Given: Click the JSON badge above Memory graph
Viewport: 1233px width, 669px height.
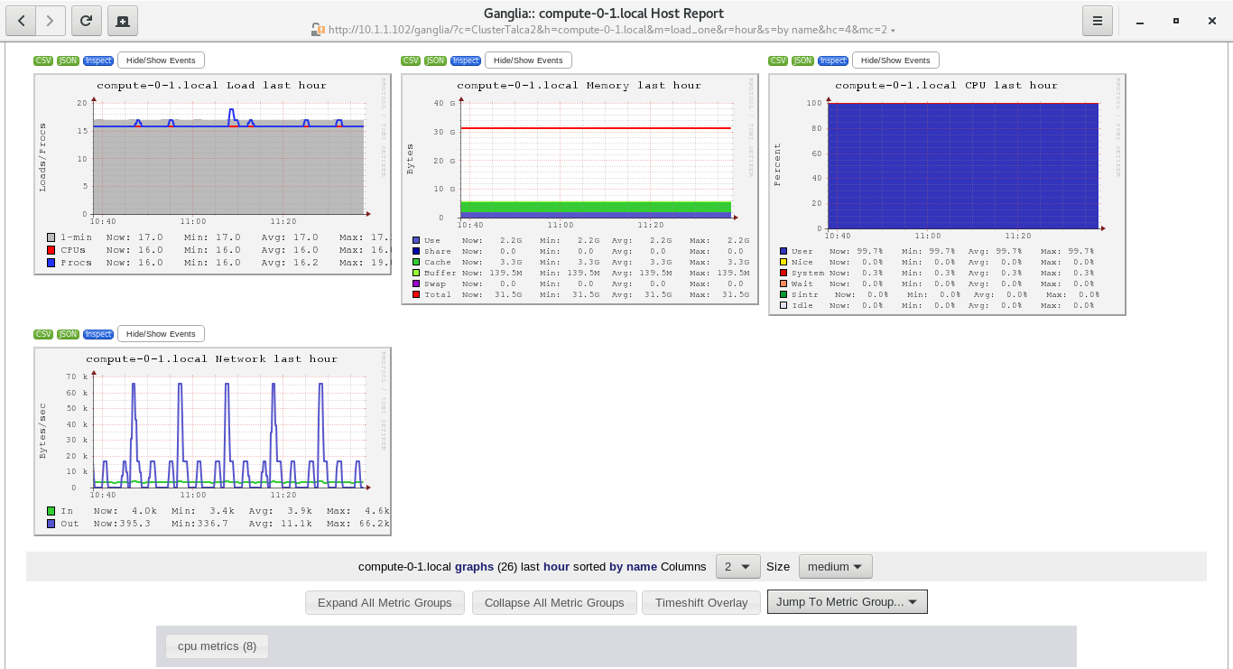Looking at the screenshot, I should (x=435, y=60).
